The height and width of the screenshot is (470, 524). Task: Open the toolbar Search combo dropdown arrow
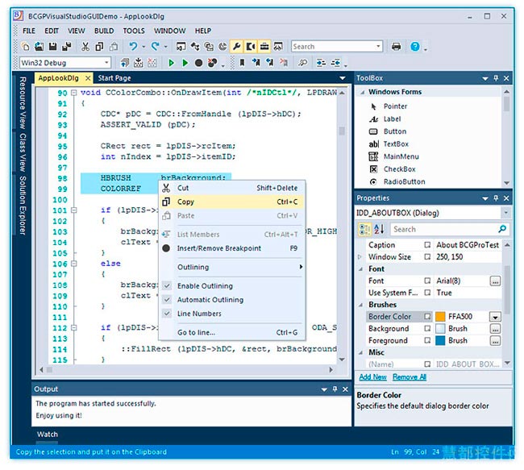pyautogui.click(x=378, y=46)
